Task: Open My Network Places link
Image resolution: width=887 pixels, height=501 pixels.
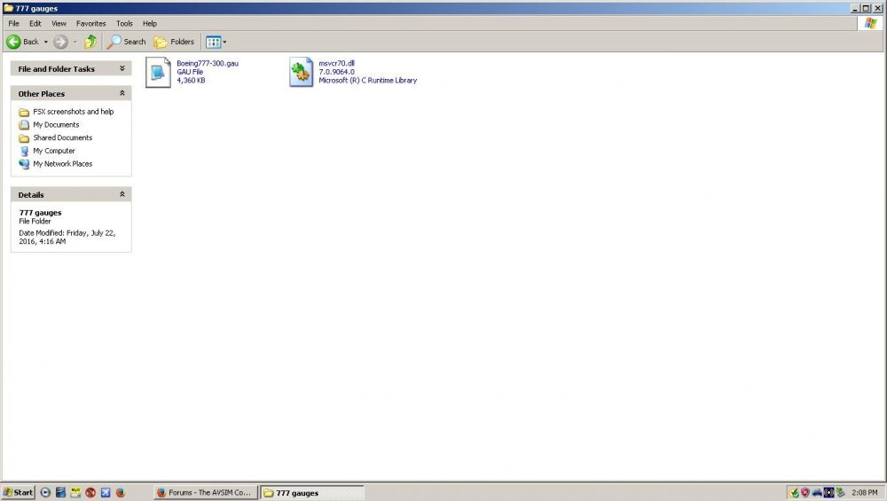Action: coord(62,164)
